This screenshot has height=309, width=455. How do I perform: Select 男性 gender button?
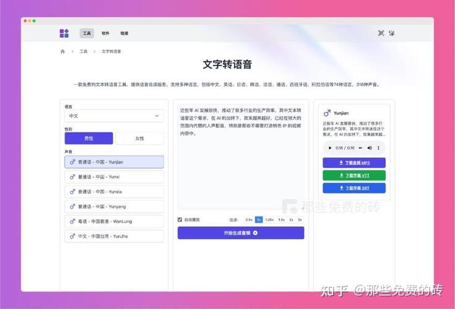(x=89, y=138)
